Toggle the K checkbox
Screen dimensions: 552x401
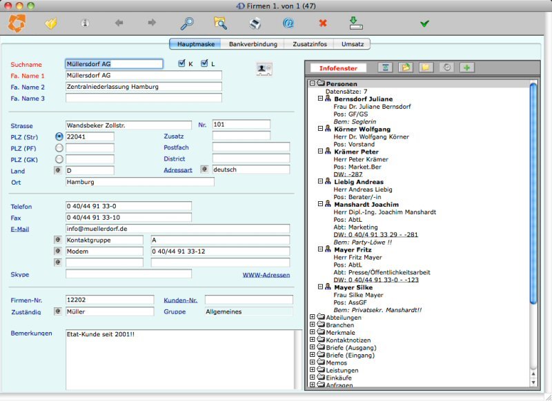click(181, 64)
